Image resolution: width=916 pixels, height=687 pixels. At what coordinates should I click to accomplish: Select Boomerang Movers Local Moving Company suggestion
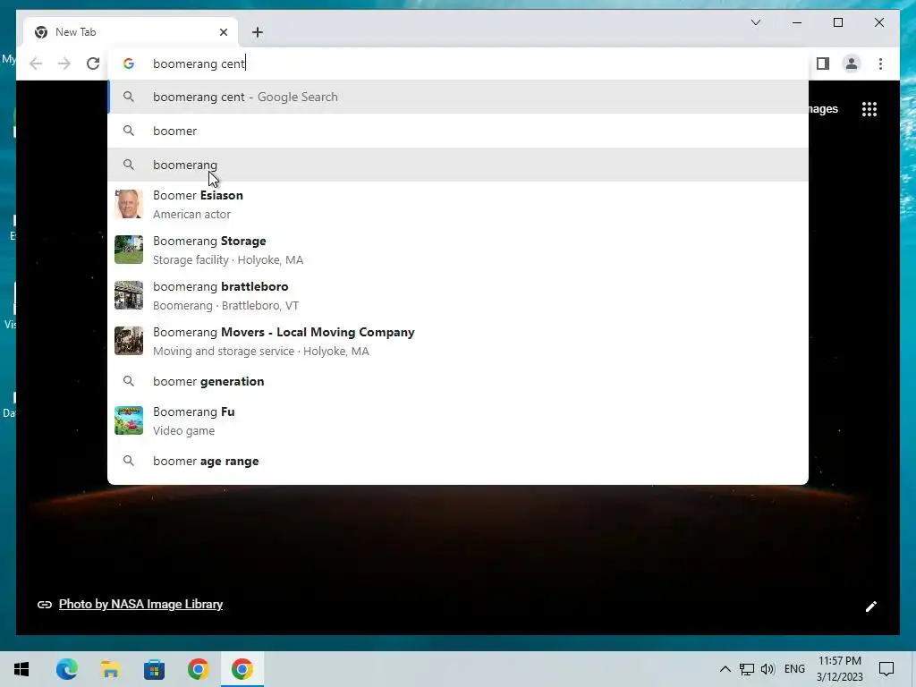coord(458,341)
